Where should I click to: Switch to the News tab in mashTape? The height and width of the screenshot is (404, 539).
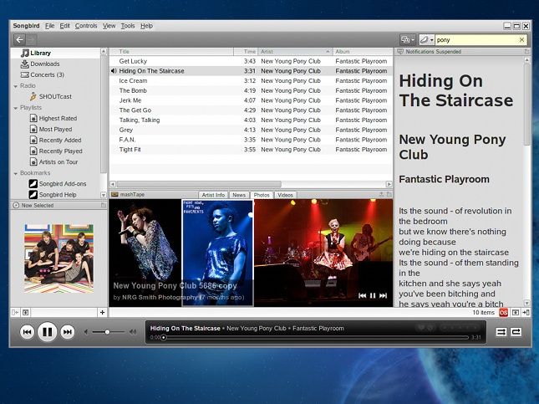[239, 195]
